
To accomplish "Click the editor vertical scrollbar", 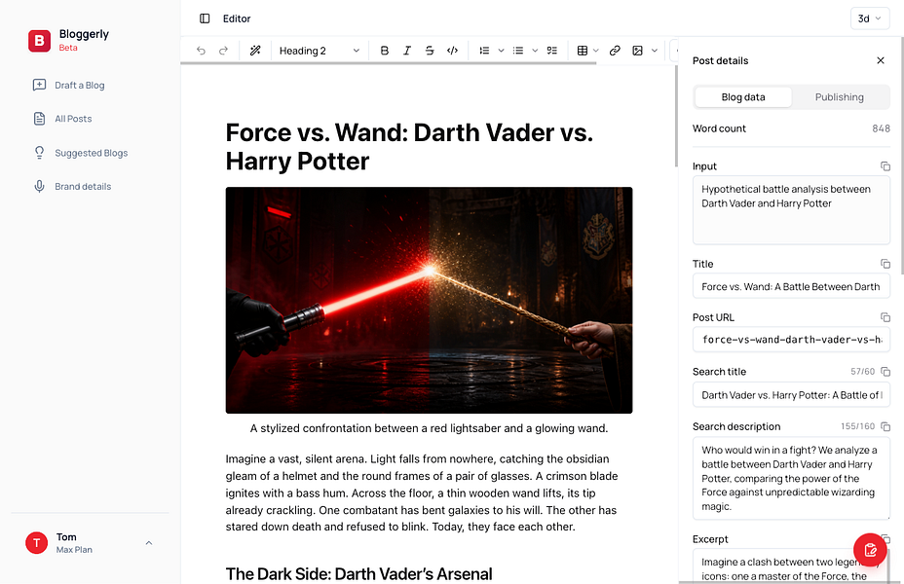I will 676,117.
